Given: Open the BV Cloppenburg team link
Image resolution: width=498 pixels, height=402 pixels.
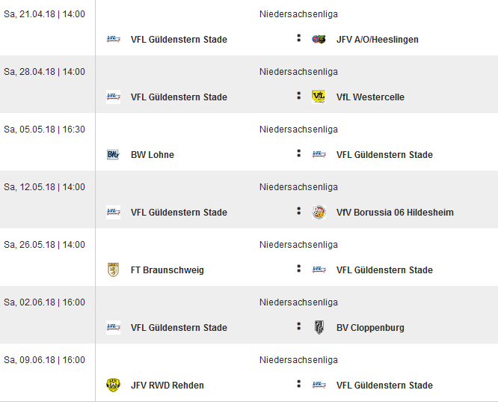Looking at the screenshot, I should coord(370,328).
